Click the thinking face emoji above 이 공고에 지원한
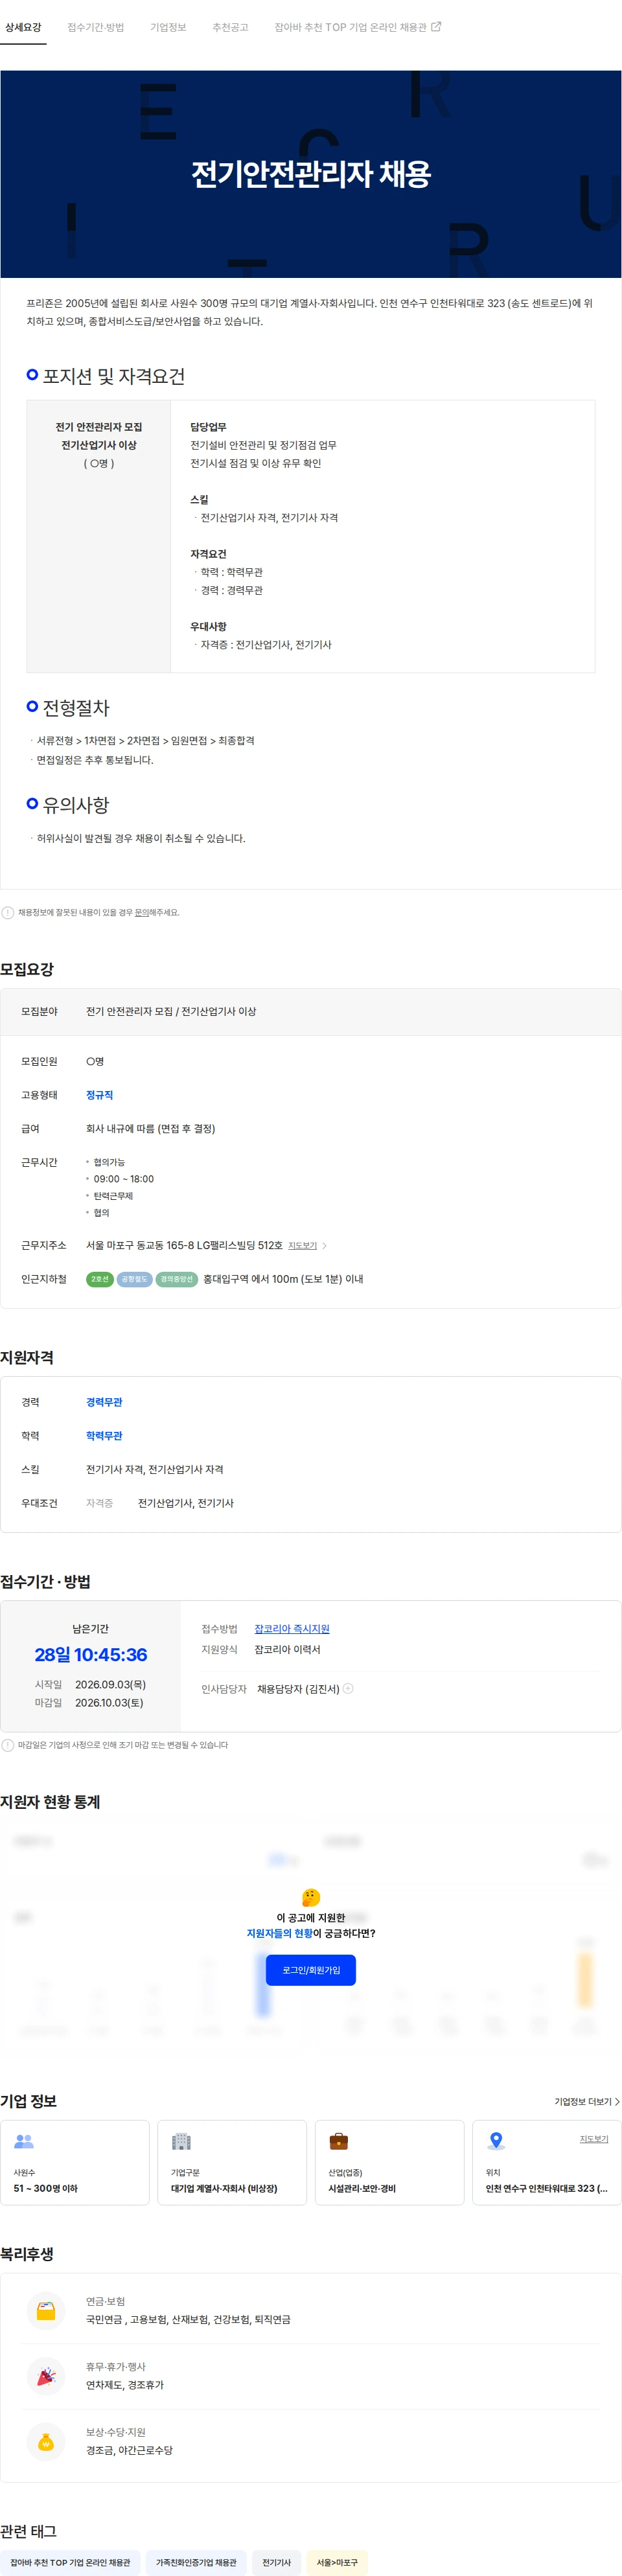 click(x=311, y=1897)
